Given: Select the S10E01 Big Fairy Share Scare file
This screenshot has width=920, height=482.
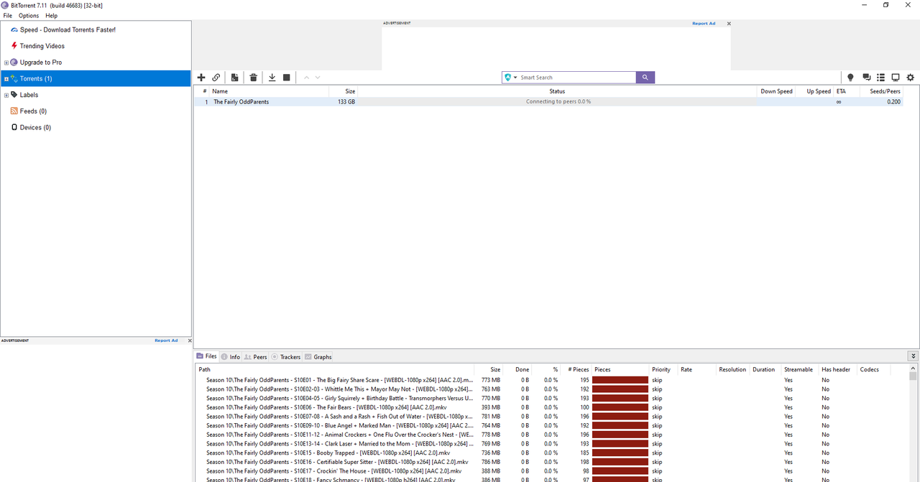Looking at the screenshot, I should pos(340,380).
